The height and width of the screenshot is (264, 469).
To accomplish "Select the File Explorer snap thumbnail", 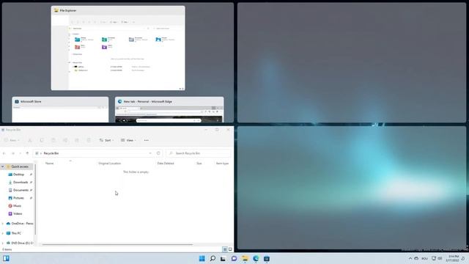I will tap(118, 48).
